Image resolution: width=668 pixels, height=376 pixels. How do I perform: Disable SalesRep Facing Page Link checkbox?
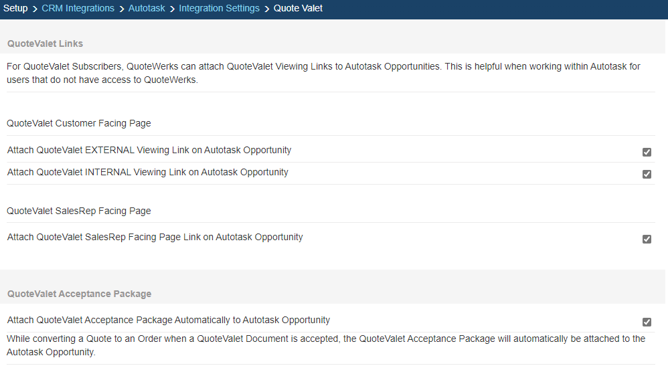[x=647, y=239]
